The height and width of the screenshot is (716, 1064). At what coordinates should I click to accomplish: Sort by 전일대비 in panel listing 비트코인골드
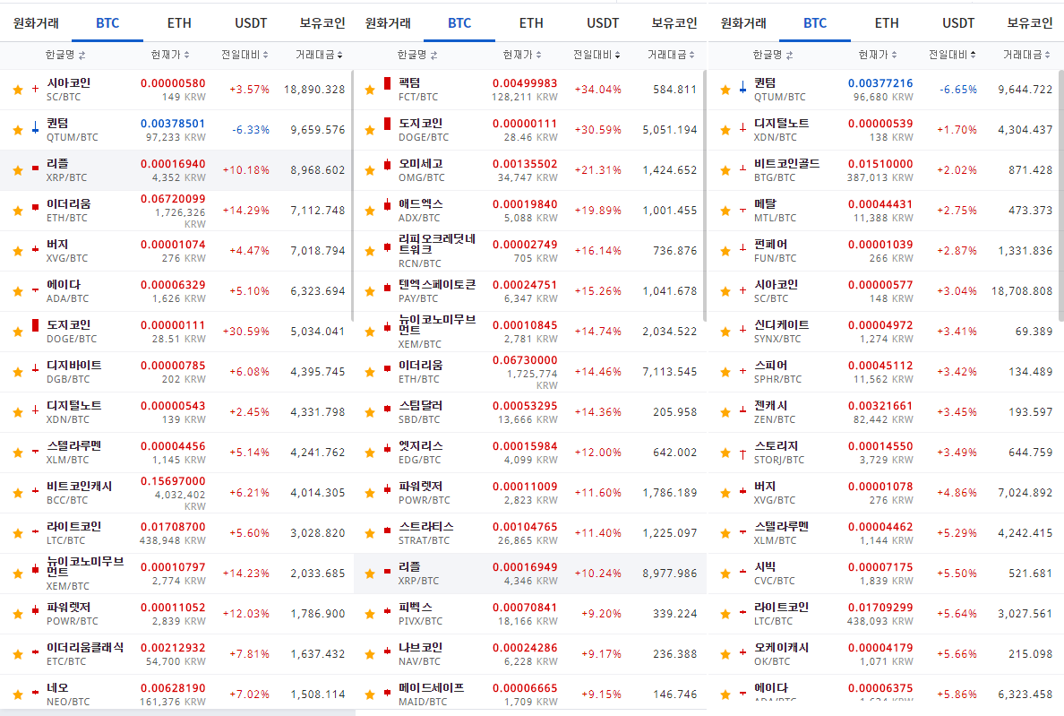coord(952,55)
